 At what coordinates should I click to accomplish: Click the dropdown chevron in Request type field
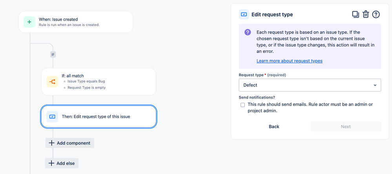pos(375,85)
